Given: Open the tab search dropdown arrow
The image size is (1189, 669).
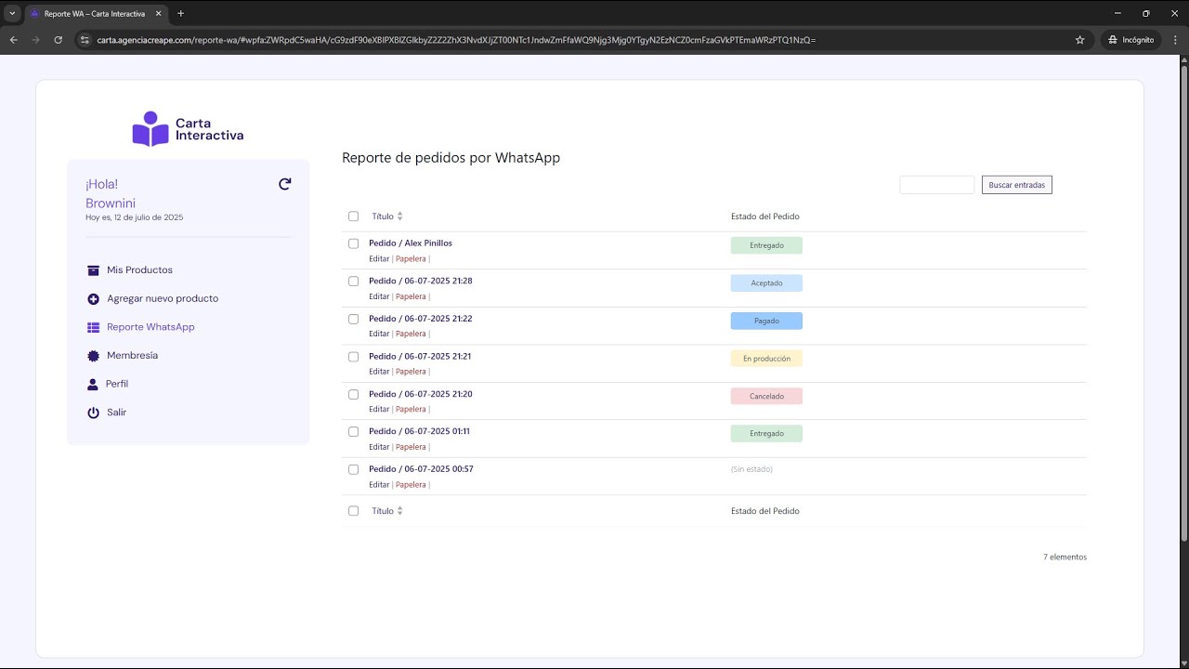Looking at the screenshot, I should click(x=12, y=13).
